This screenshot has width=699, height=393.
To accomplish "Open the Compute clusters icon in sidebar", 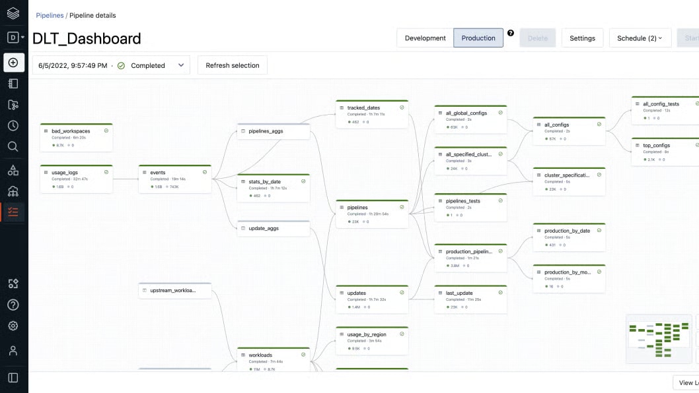I will (x=13, y=191).
